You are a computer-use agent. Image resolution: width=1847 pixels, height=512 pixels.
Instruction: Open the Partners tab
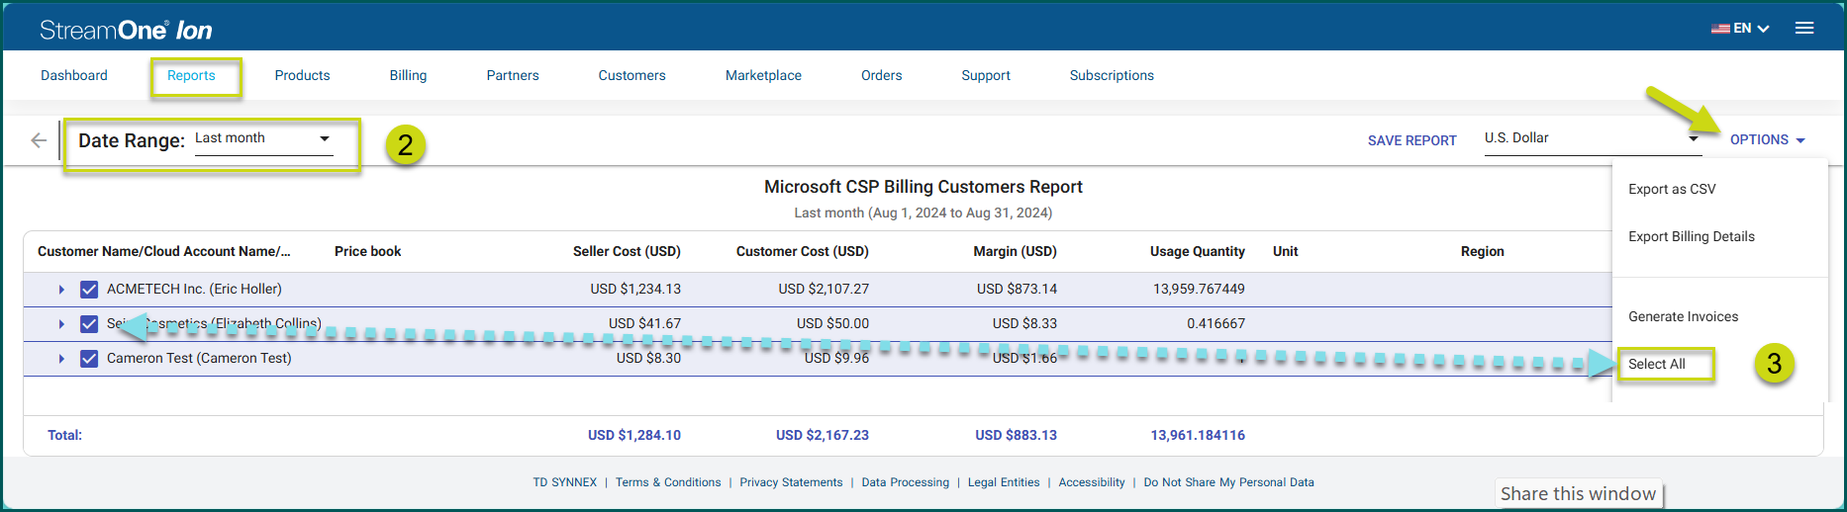point(513,75)
